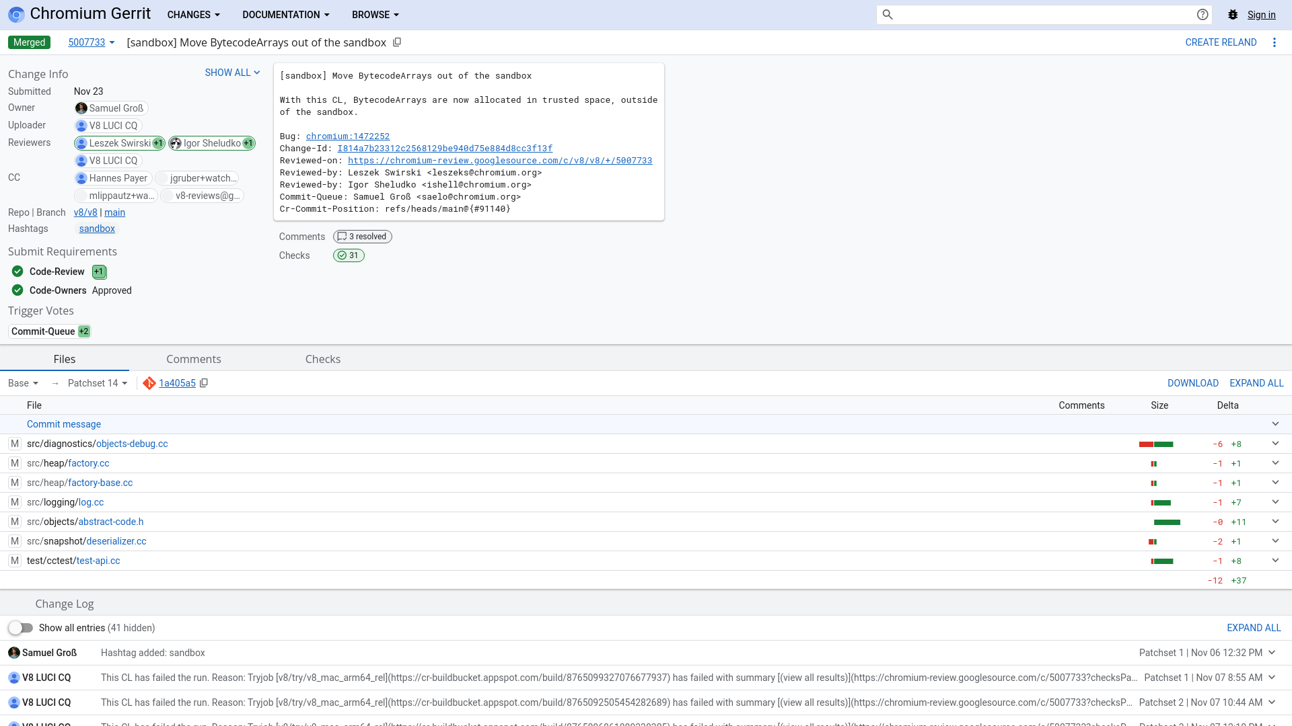1292x726 pixels.
Task: Click the patchset diamond icon 1a405a5
Action: pos(148,383)
